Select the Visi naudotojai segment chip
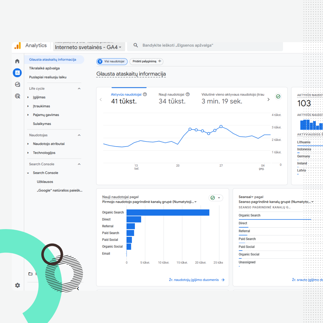The height and width of the screenshot is (323, 323). tap(112, 61)
